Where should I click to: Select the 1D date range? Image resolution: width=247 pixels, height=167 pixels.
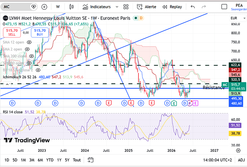pos(6,160)
